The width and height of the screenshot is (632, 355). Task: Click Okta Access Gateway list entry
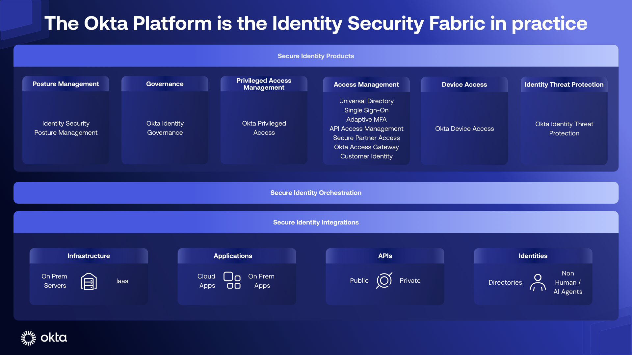(x=366, y=147)
